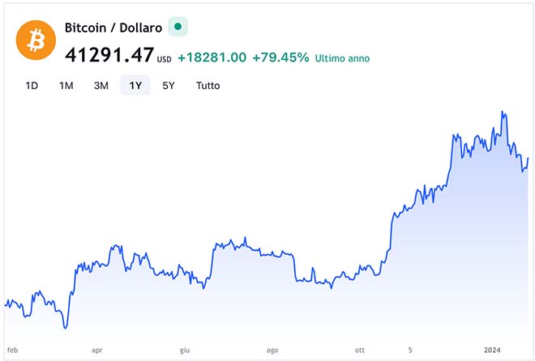Switch to the 3M time range
The image size is (535, 361).
(x=101, y=85)
